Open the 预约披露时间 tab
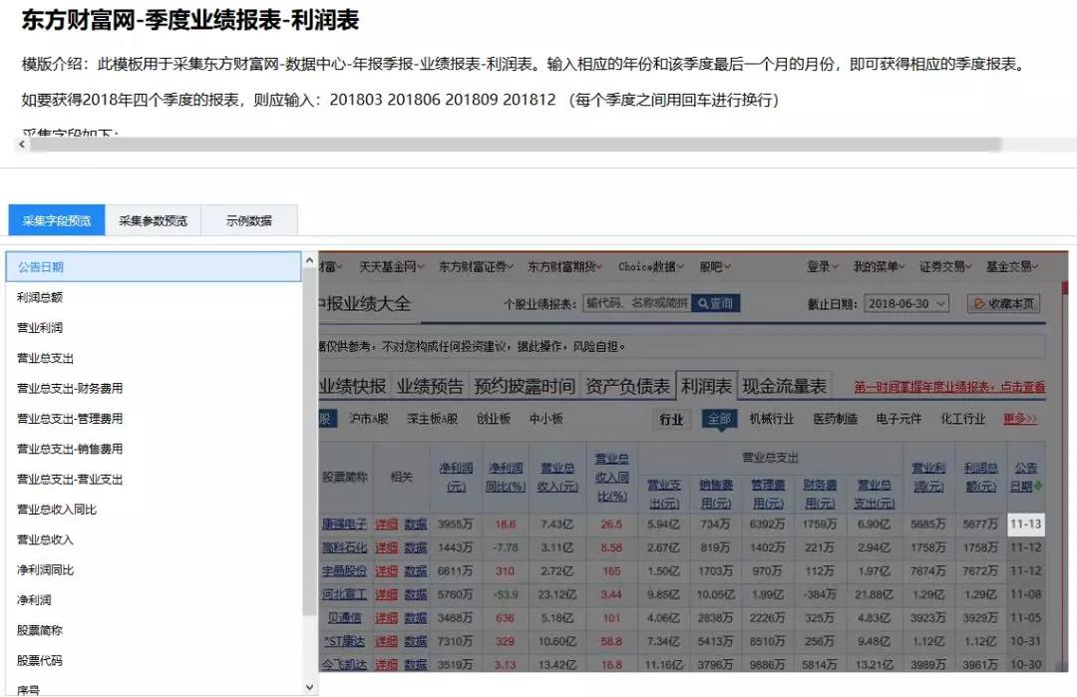The height and width of the screenshot is (697, 1077). coord(525,387)
